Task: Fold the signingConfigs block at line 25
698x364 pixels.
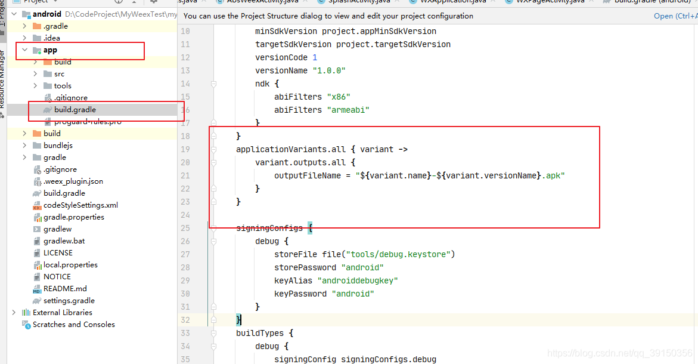Action: (213, 228)
